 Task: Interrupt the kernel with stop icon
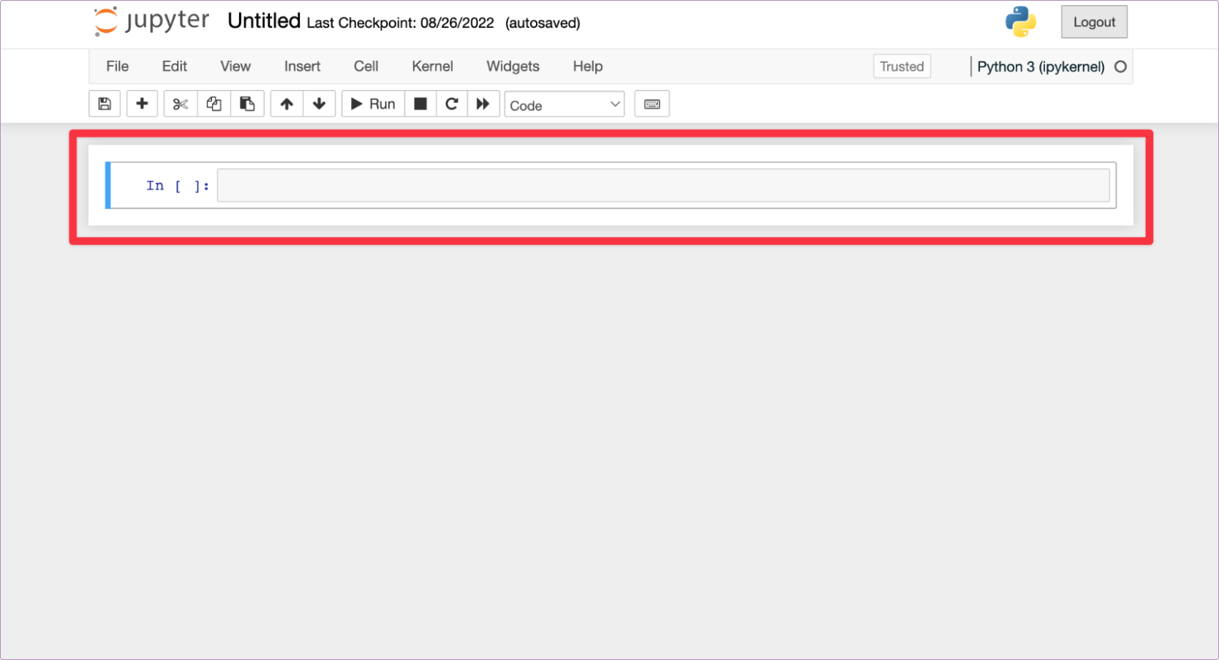coord(420,104)
